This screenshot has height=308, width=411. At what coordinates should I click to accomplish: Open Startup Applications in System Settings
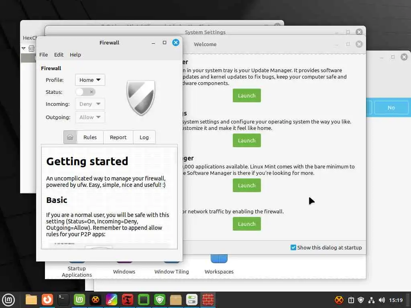tap(77, 272)
